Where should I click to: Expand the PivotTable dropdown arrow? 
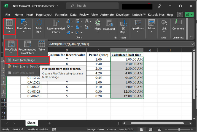pyautogui.click(x=11, y=53)
